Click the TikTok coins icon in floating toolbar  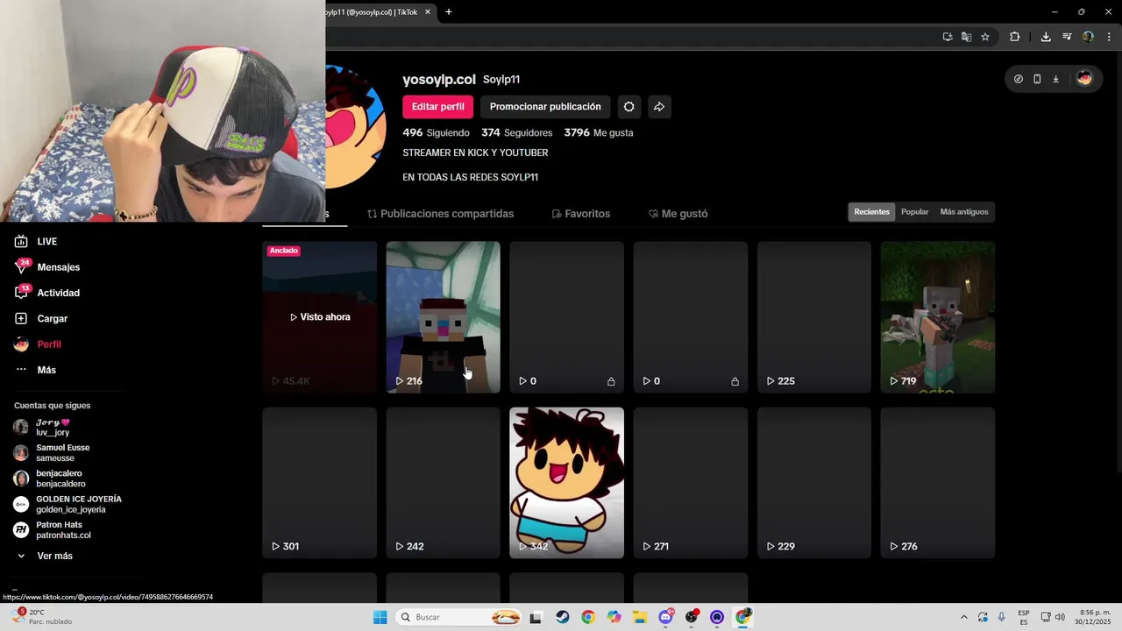1018,79
